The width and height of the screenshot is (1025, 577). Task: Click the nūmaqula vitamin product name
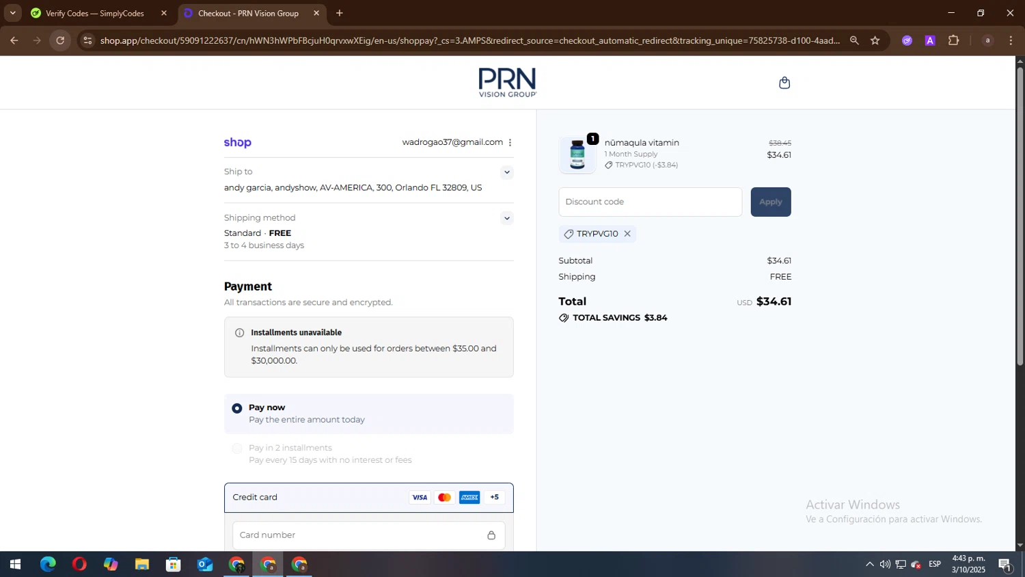pos(642,143)
